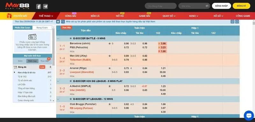Favorite the Barcelona (calvin) match star

pyautogui.click(x=110, y=44)
